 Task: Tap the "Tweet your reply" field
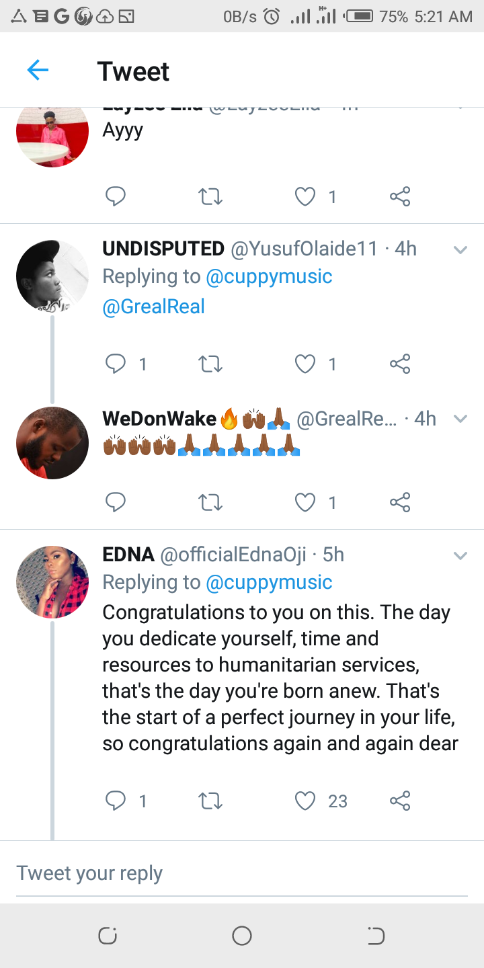tap(242, 873)
